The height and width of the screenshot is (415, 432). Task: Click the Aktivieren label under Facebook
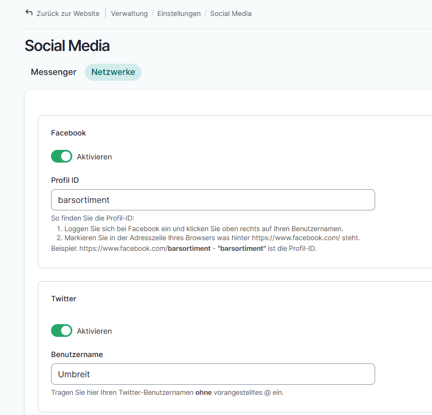click(x=94, y=157)
